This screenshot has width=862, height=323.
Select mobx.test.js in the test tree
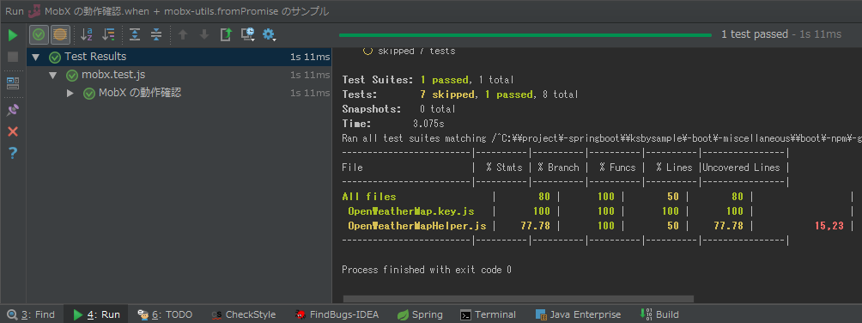tap(113, 75)
